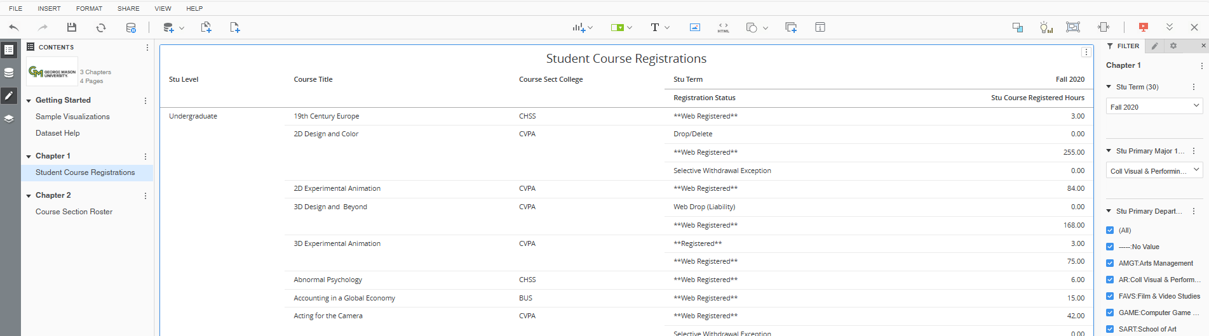The height and width of the screenshot is (336, 1209).
Task: Open the Insights lightbulb icon
Action: coord(1046,27)
